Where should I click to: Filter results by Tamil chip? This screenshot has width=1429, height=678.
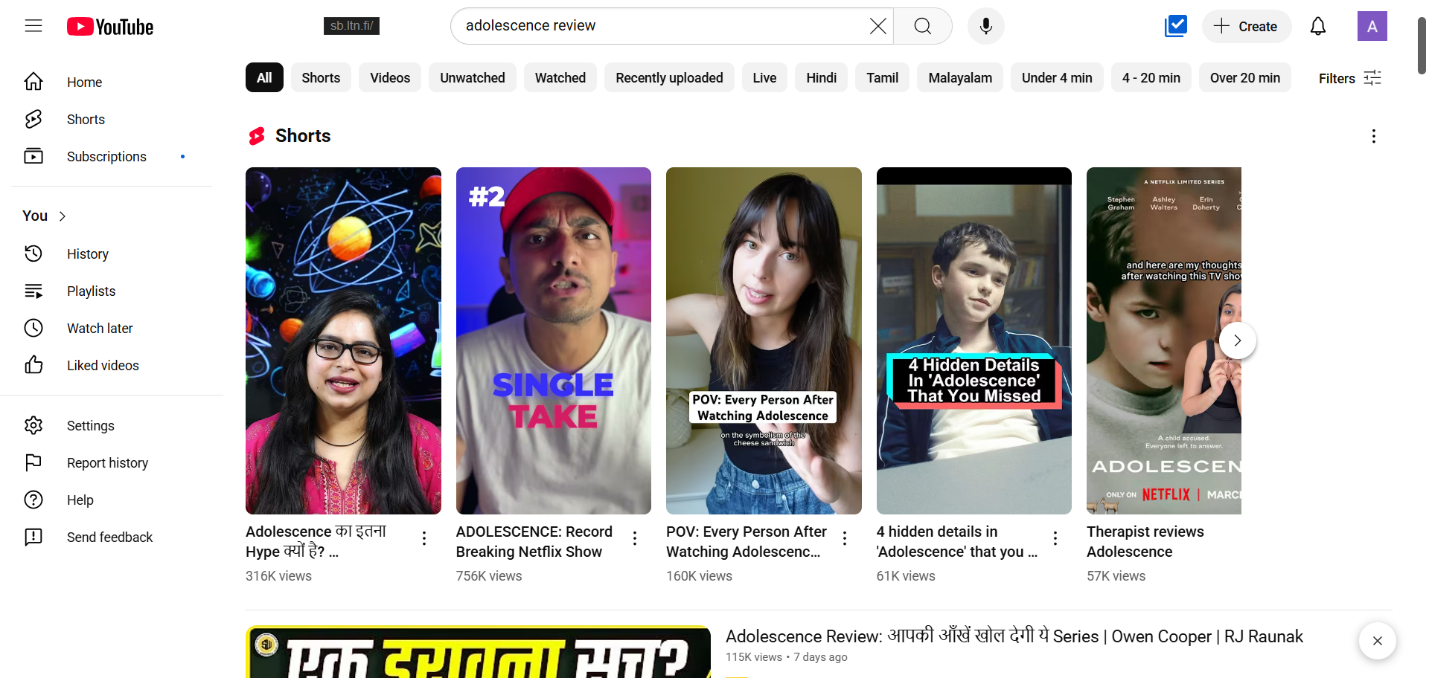click(883, 78)
